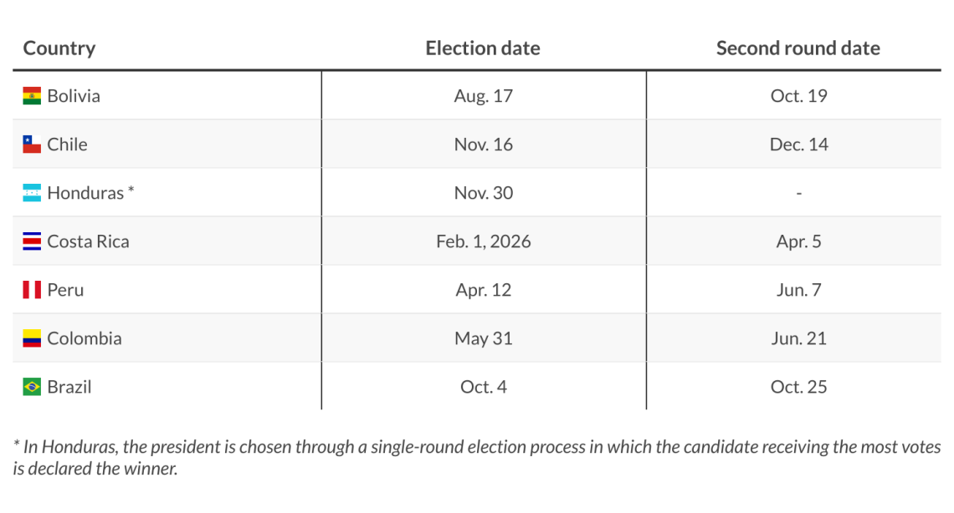The image size is (954, 513).
Task: Click the Jun. 7 second round date
Action: tap(798, 290)
